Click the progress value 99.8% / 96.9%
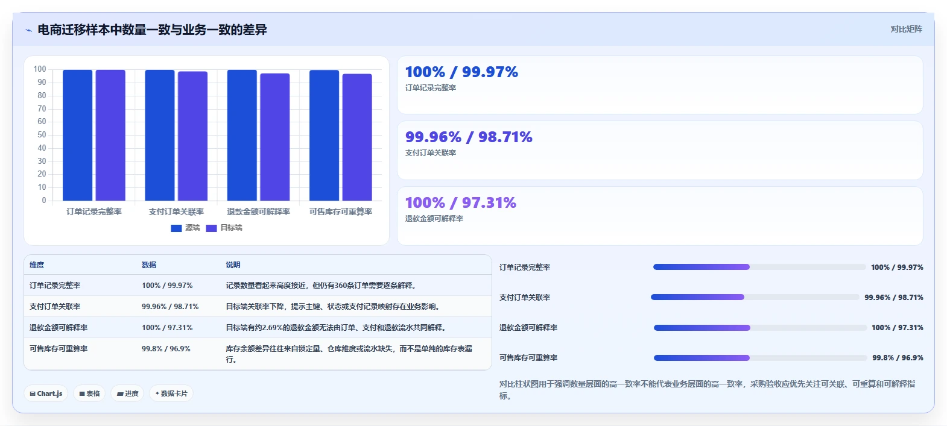947x426 pixels. pos(898,358)
